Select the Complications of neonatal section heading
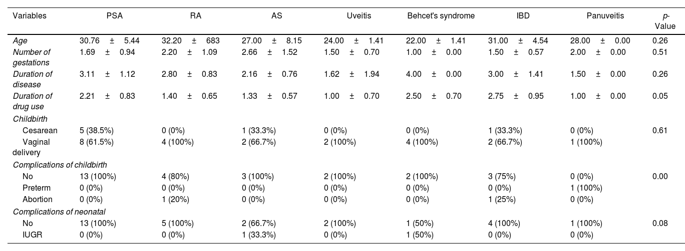Viewport: 685px width, 251px height. click(59, 212)
